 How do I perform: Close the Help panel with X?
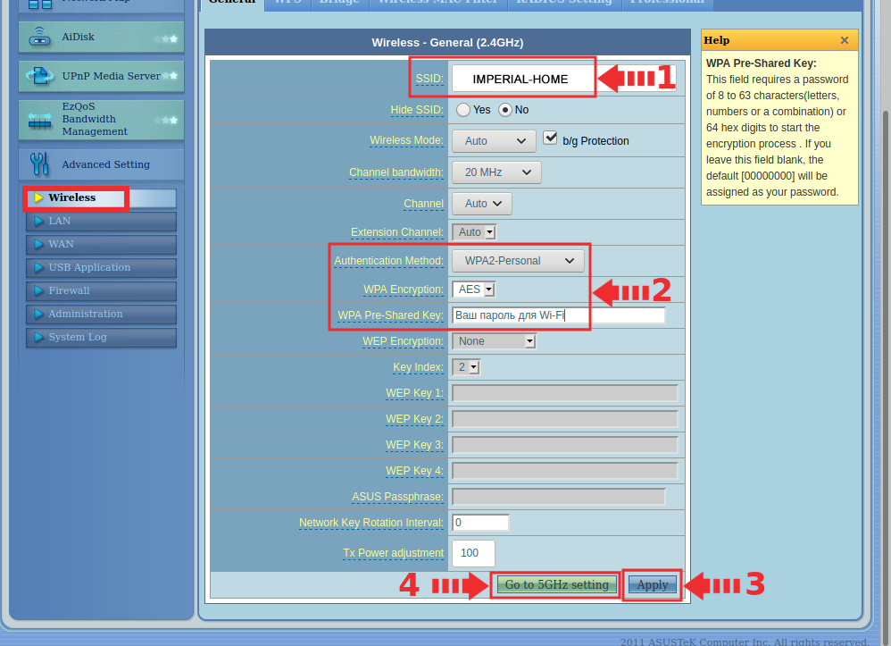pos(844,40)
